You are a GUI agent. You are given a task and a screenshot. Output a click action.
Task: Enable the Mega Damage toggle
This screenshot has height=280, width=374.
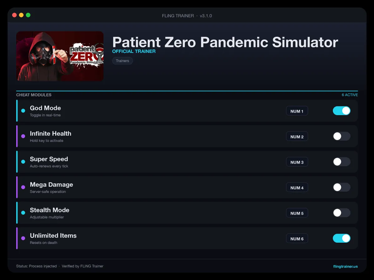pyautogui.click(x=342, y=187)
